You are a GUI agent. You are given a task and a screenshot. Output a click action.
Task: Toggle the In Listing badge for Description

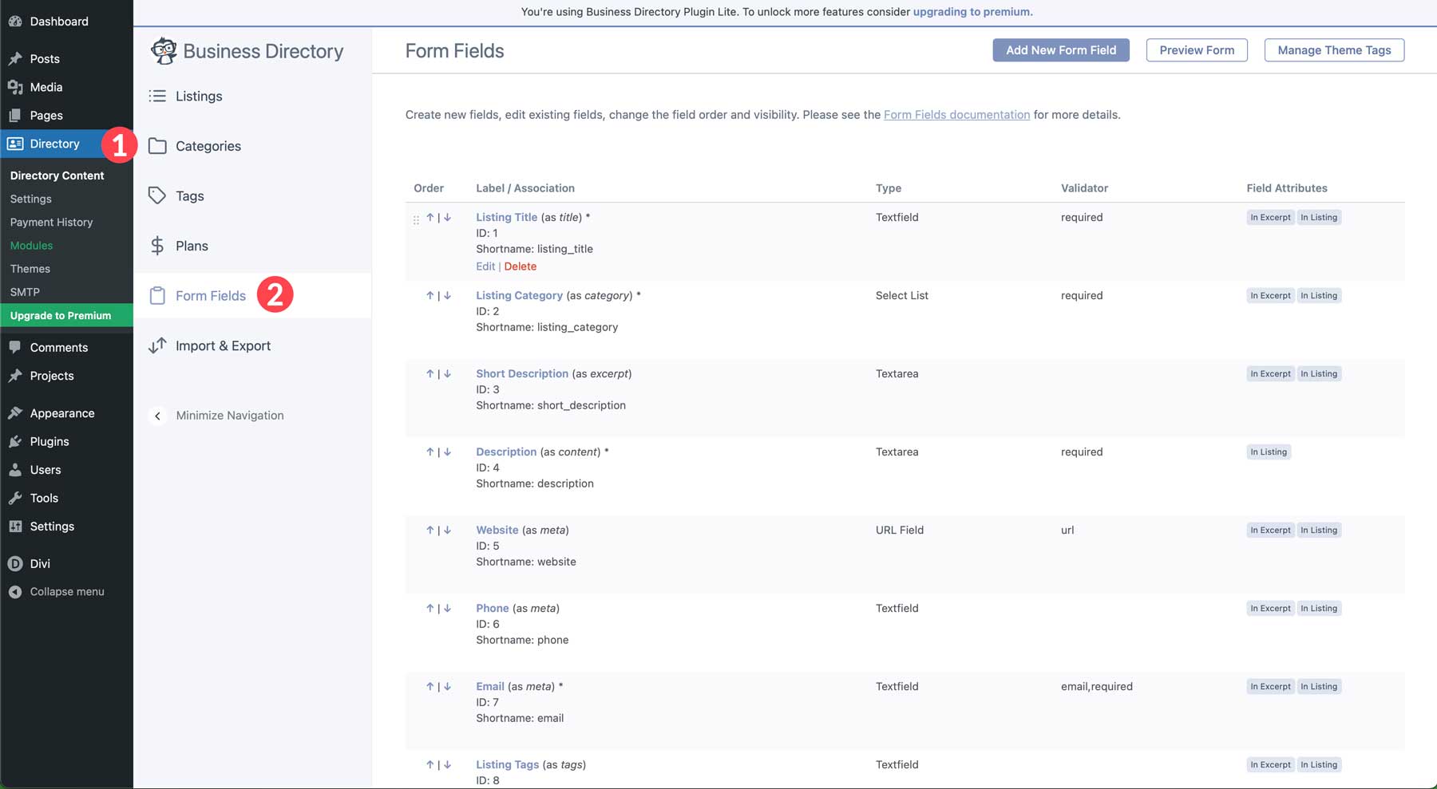pos(1269,452)
